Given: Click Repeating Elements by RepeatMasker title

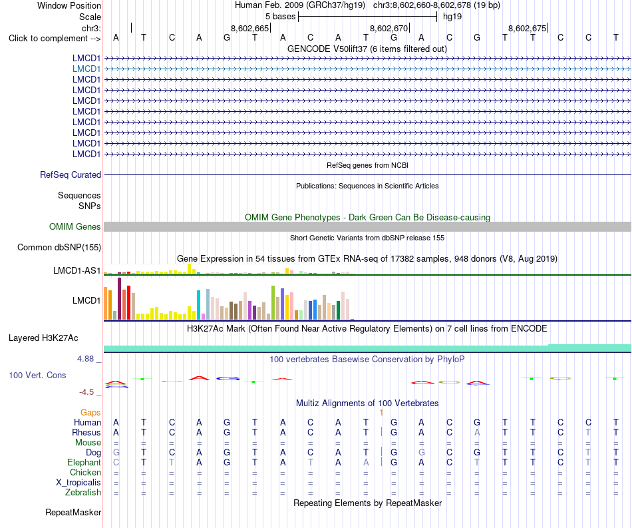Looking at the screenshot, I should [x=367, y=503].
